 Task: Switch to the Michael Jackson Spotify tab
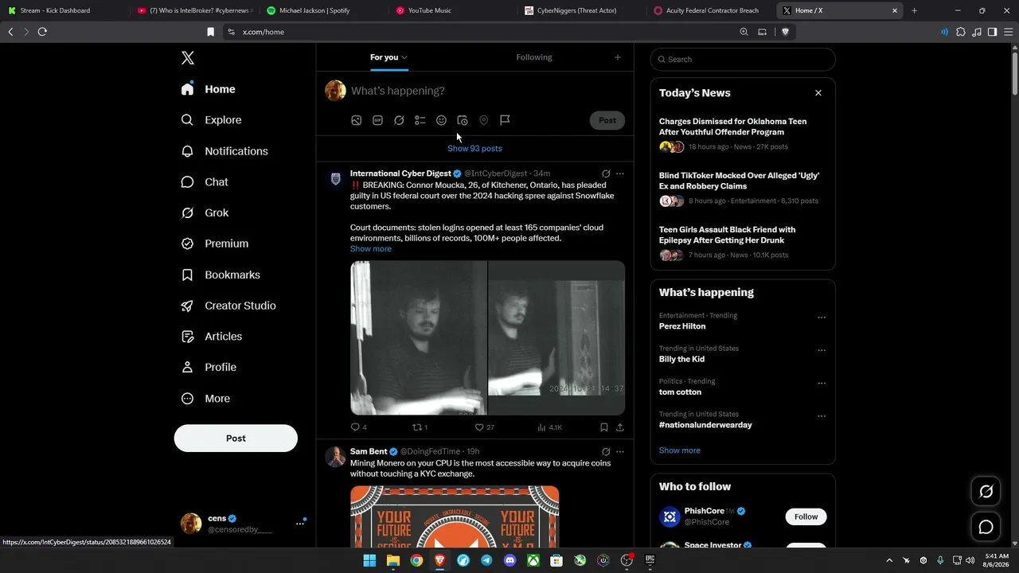325,10
